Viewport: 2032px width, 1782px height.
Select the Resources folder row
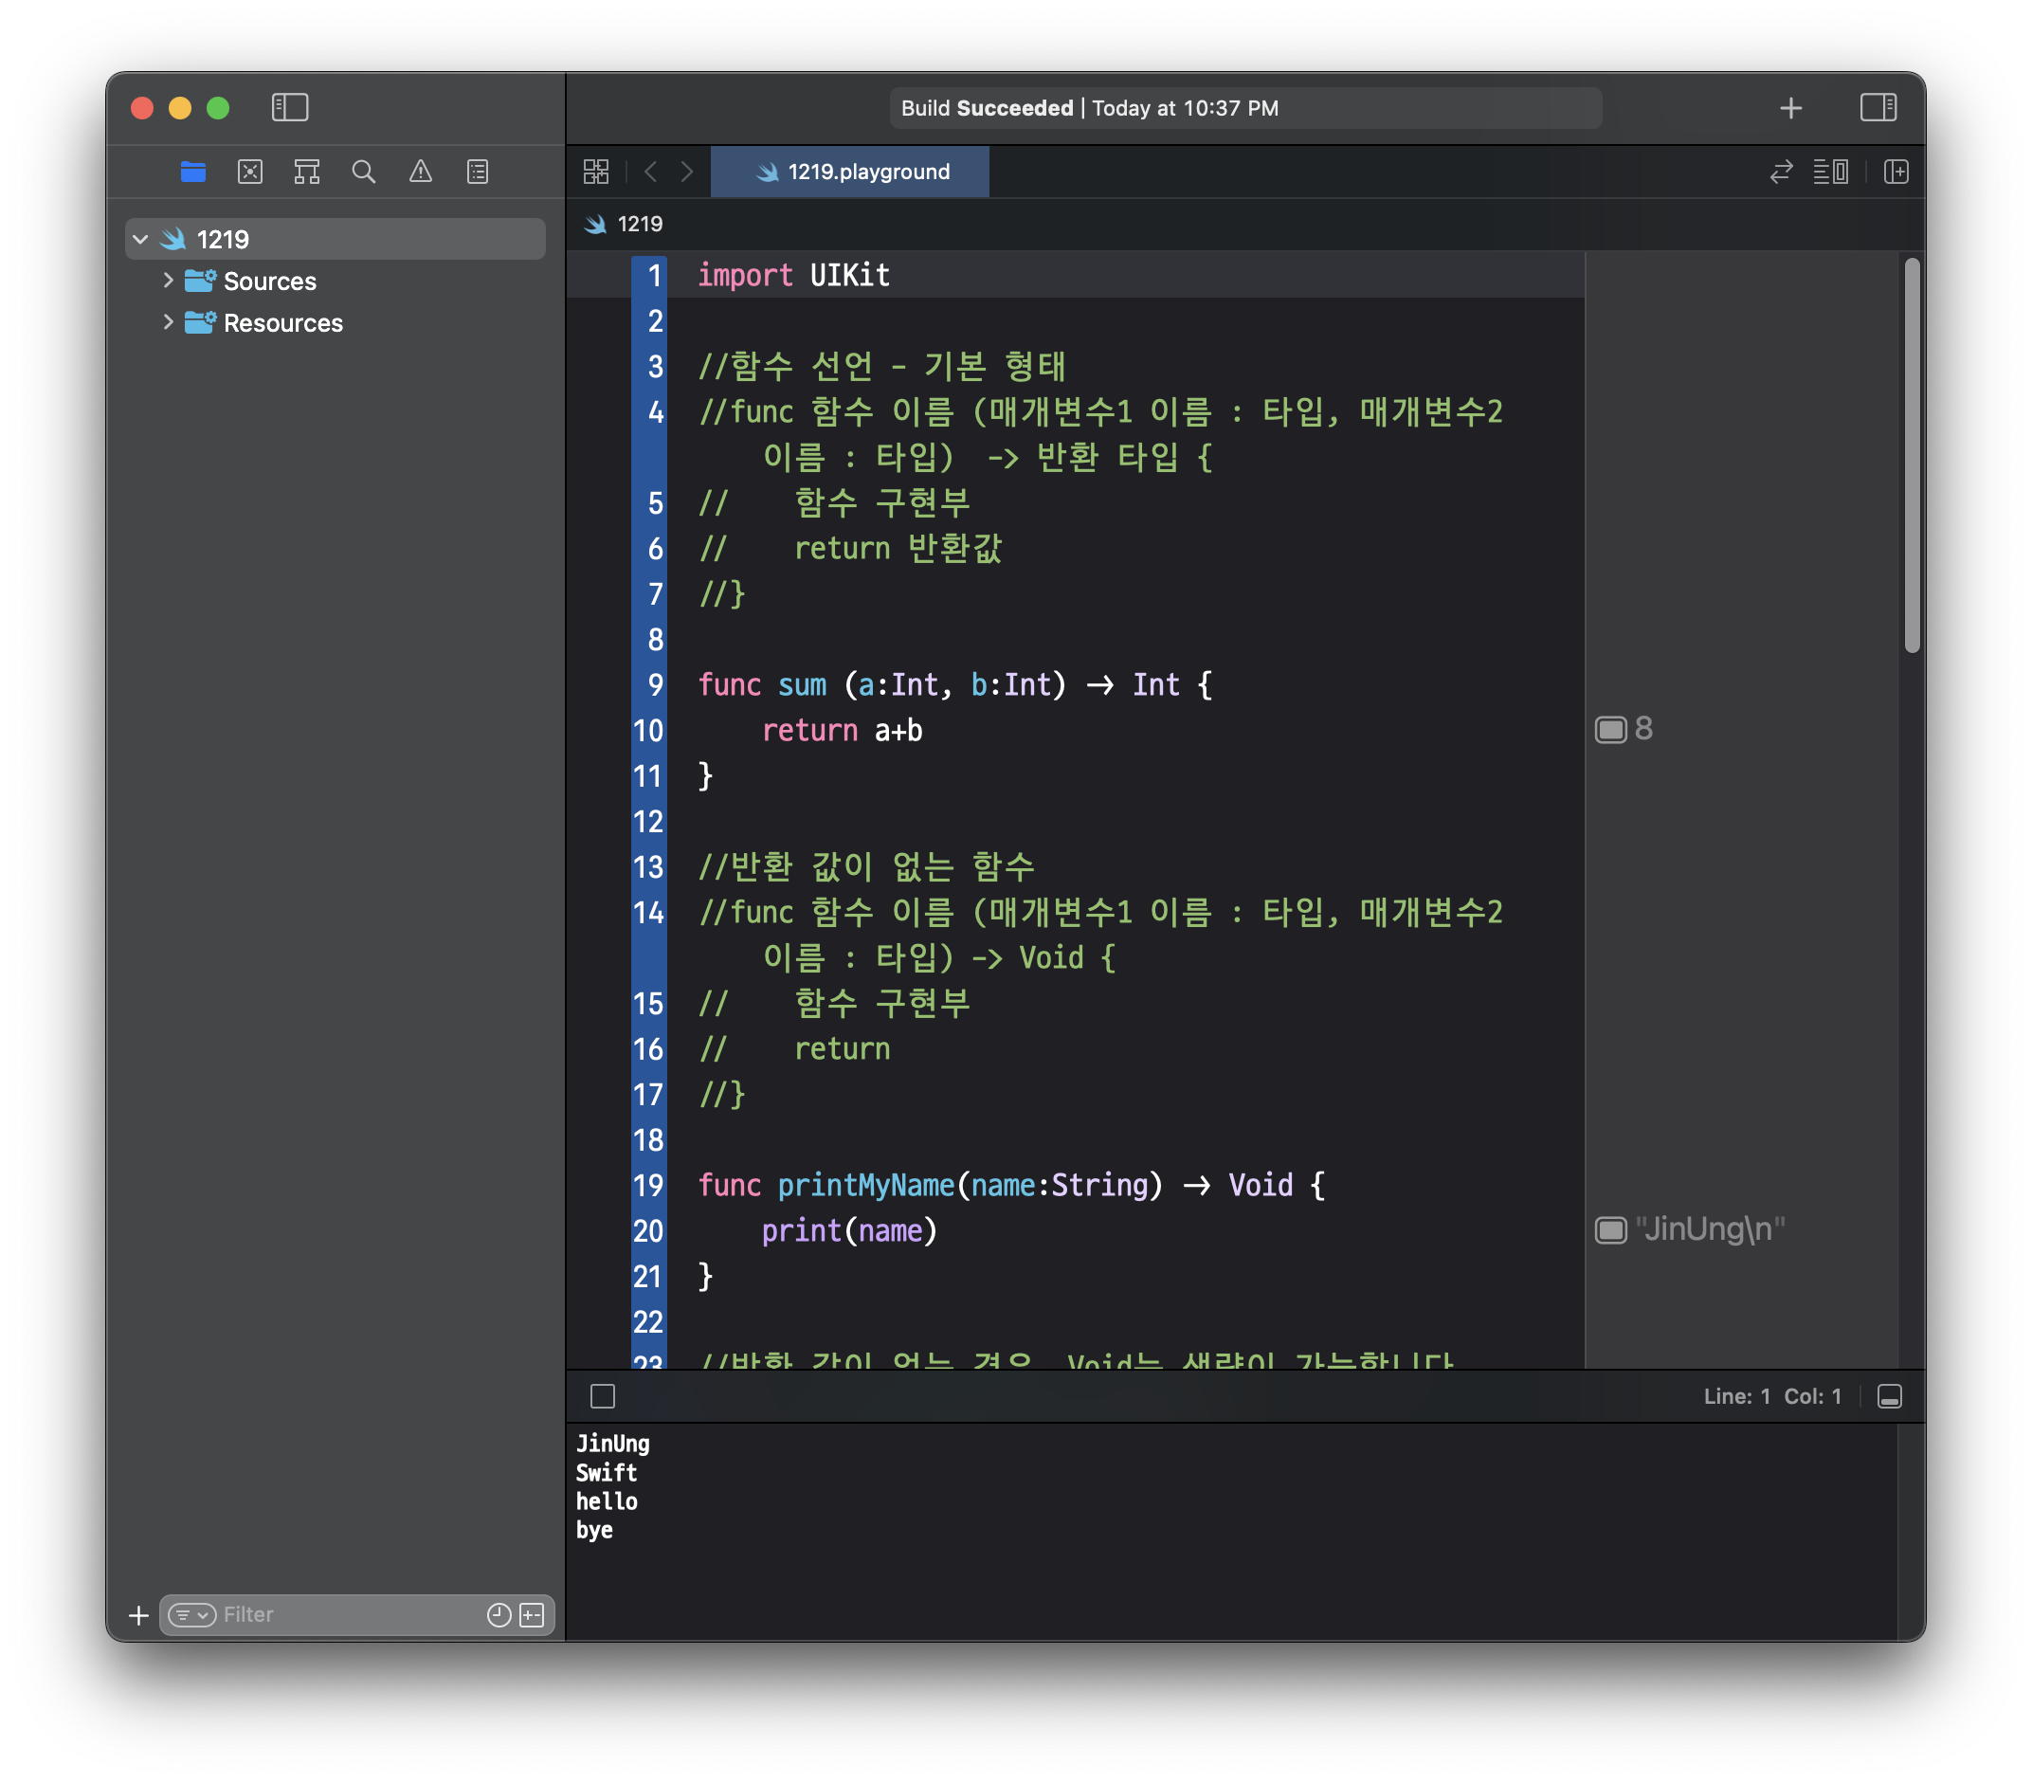click(336, 323)
